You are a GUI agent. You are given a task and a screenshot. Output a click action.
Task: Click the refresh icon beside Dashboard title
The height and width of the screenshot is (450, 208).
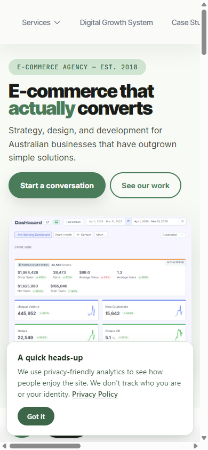(x=47, y=222)
